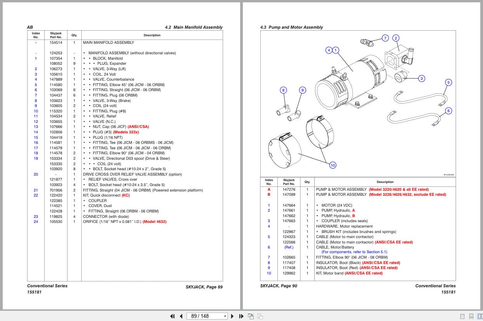The image size is (483, 321).
Task: Select callout 7 in pump diagram
Action: point(385,38)
